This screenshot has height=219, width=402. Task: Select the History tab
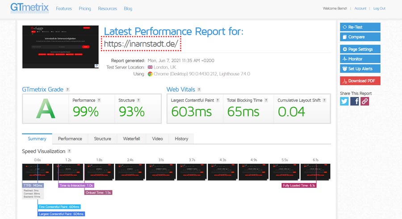click(181, 139)
